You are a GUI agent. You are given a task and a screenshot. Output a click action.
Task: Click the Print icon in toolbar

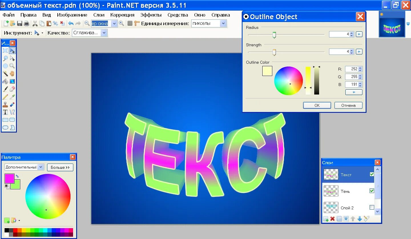(x=26, y=23)
